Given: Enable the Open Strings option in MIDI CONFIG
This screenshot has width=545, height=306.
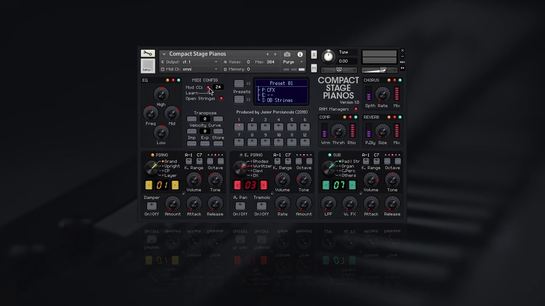Looking at the screenshot, I should [221, 99].
